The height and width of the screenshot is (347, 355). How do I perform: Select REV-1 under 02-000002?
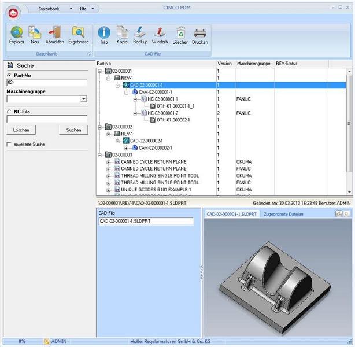[127, 134]
